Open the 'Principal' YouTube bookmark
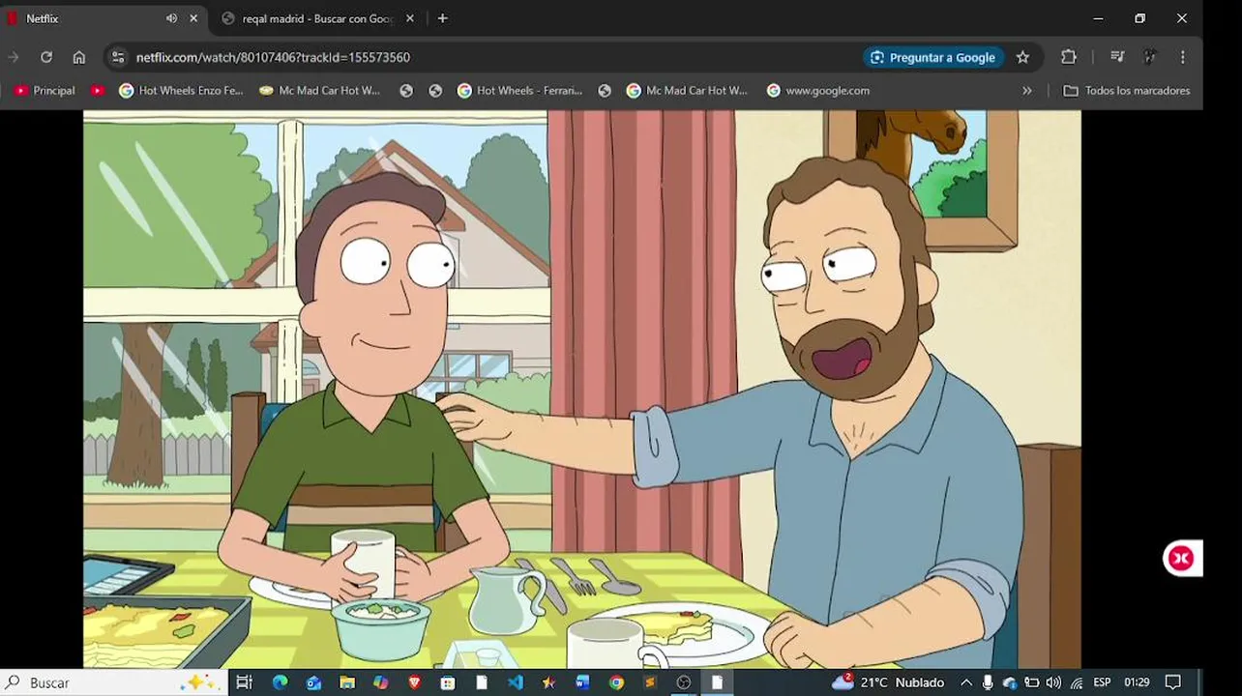1242x696 pixels. point(44,90)
